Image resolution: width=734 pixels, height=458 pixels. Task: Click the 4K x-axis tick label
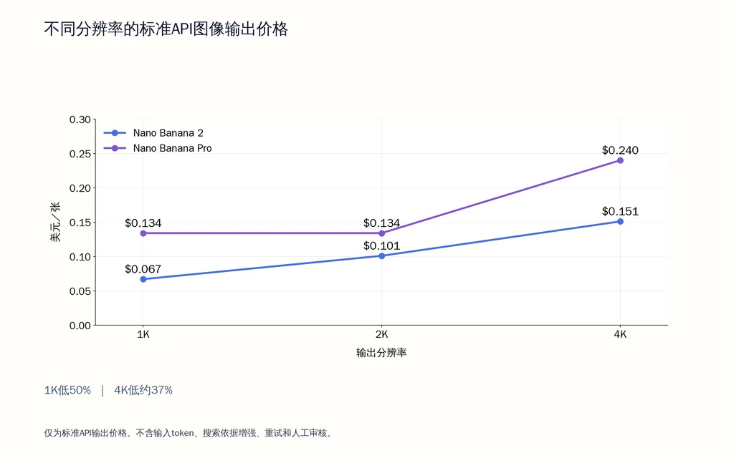(620, 335)
